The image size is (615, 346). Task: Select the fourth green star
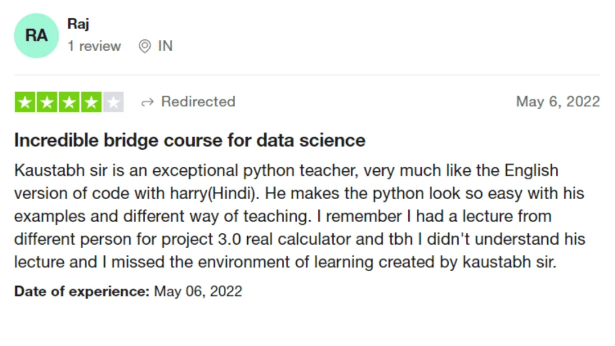point(91,102)
